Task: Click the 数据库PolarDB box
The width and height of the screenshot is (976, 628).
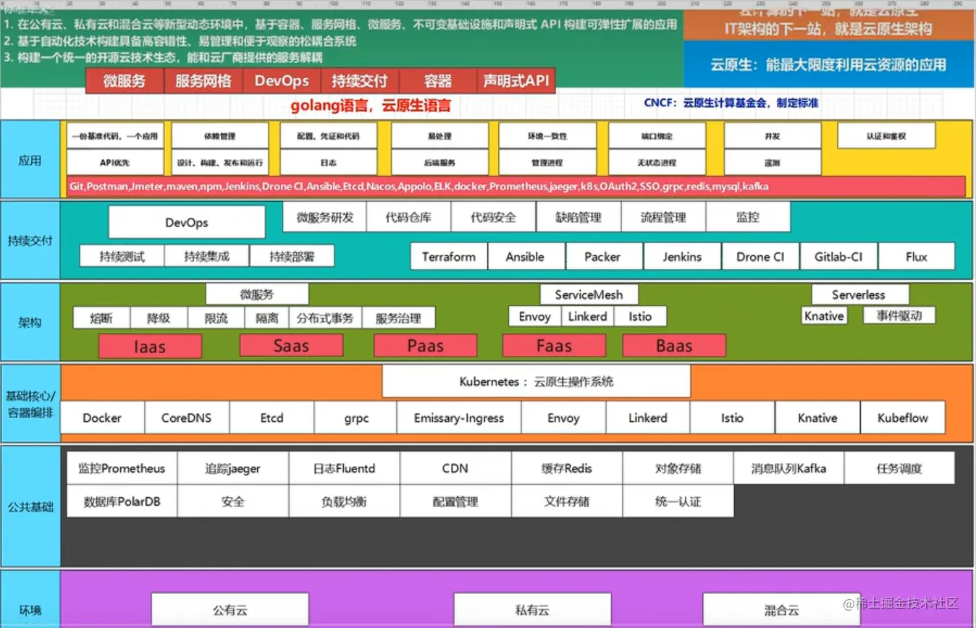Action: [122, 501]
